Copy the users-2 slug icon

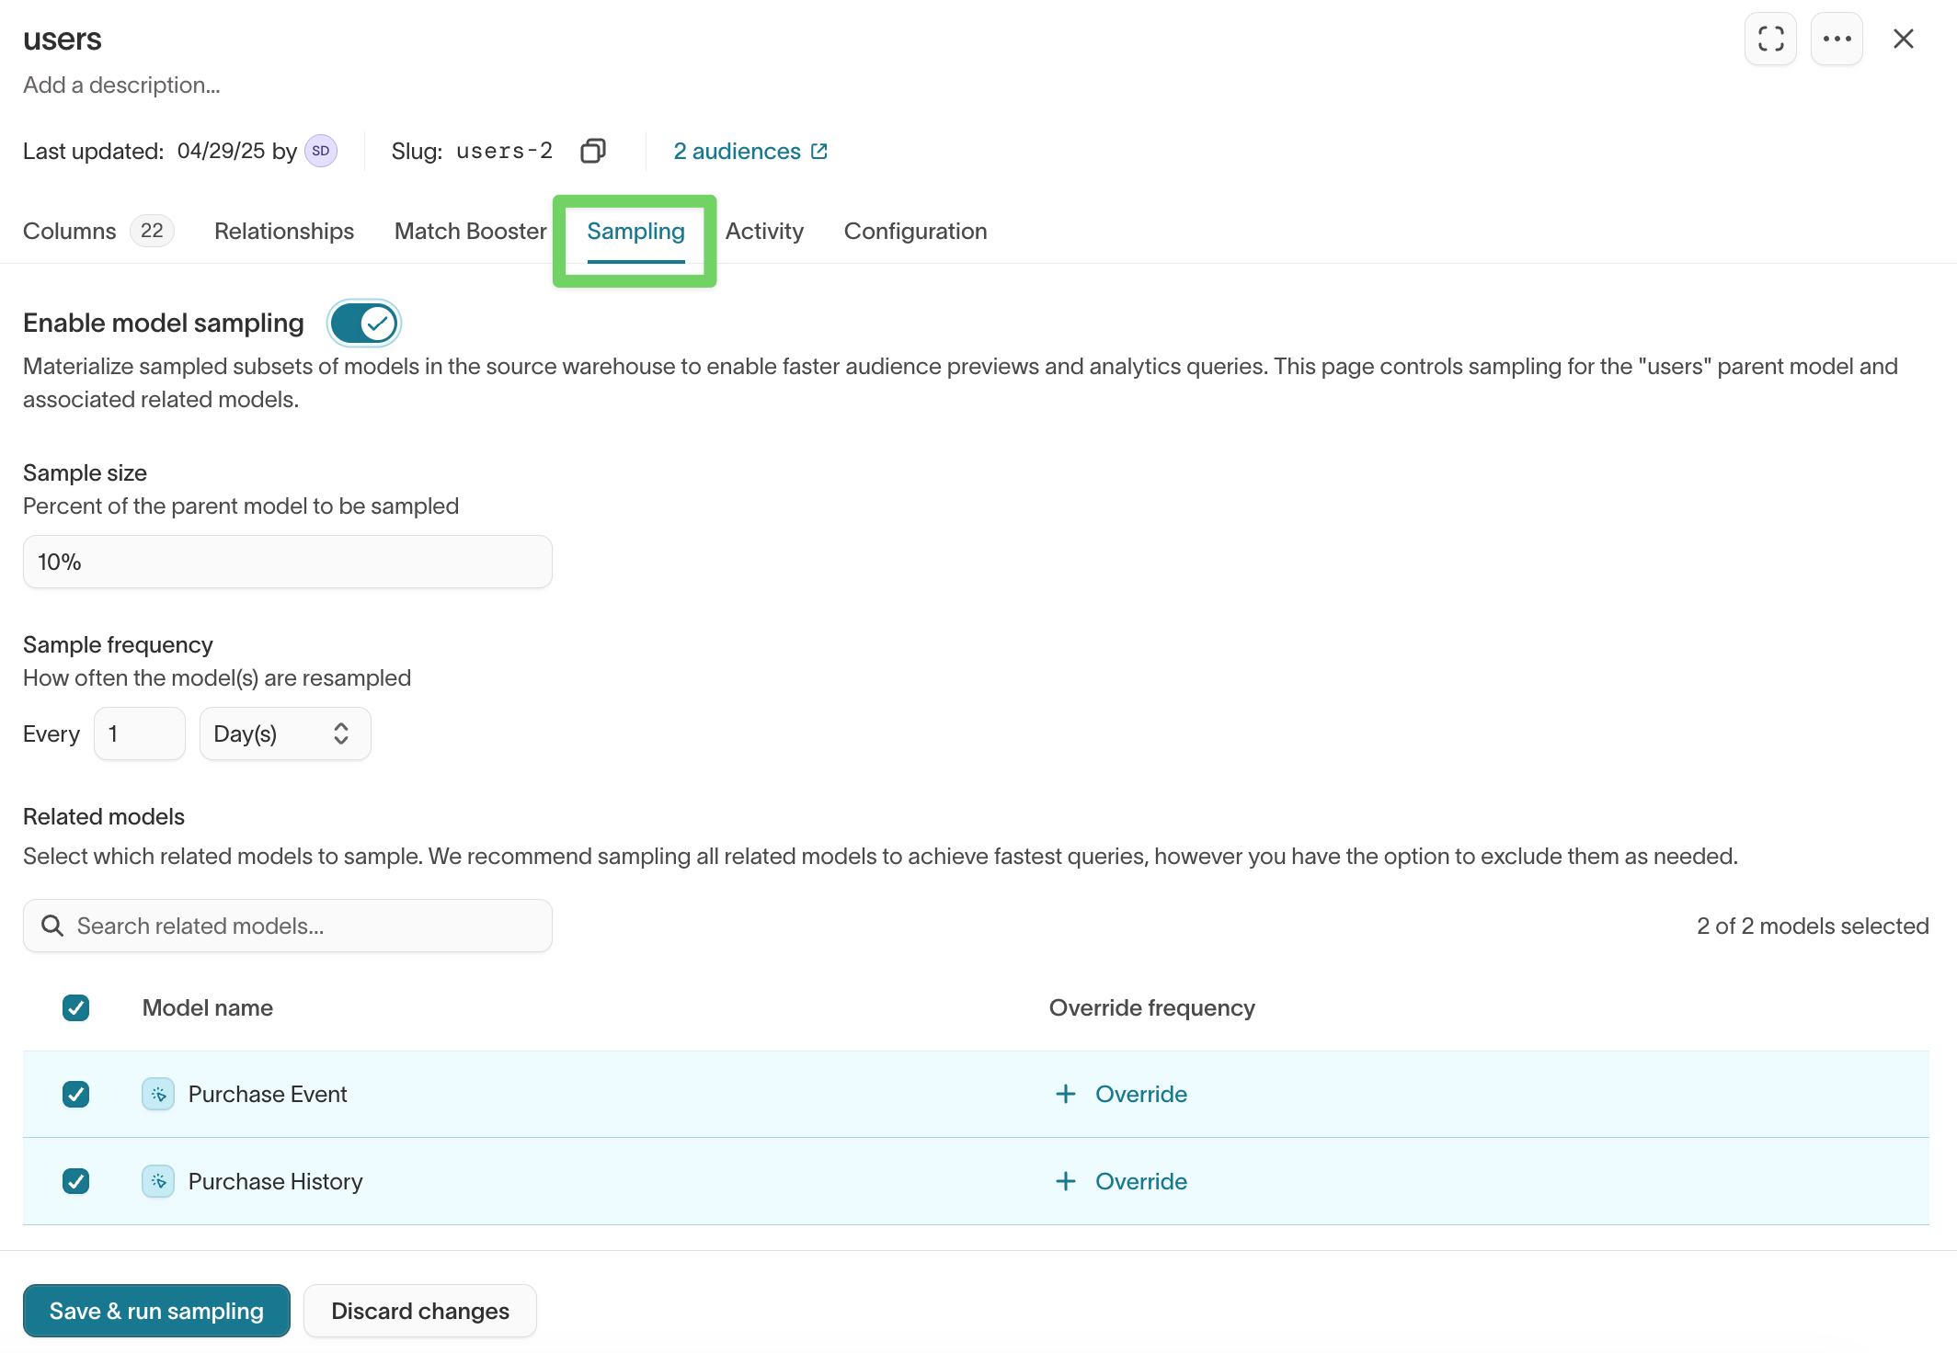(593, 151)
